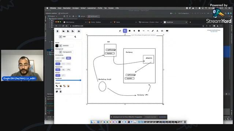Choose thin stroke width

click(x=58, y=58)
